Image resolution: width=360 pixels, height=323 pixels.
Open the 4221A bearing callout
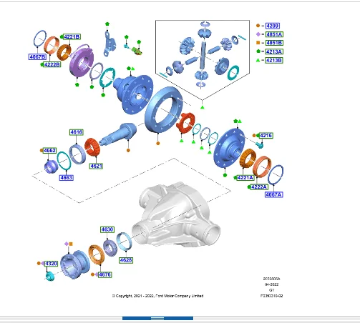click(245, 178)
